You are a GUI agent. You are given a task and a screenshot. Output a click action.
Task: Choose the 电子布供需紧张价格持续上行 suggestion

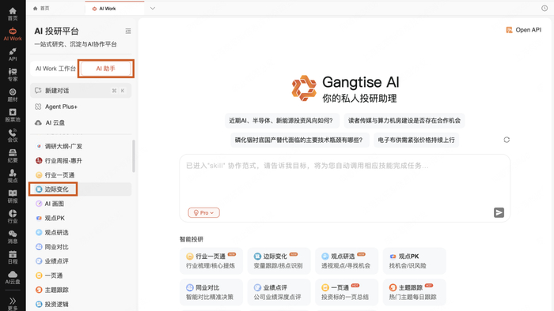click(x=416, y=141)
